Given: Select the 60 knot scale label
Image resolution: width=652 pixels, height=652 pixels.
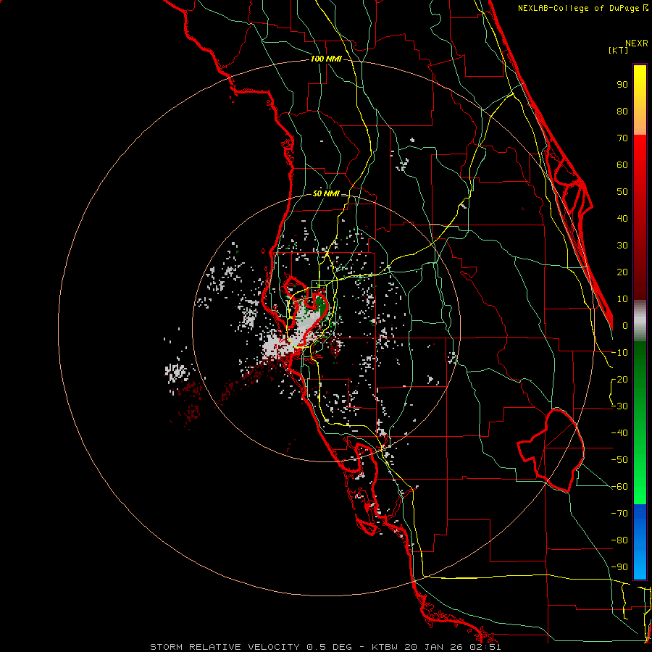Looking at the screenshot, I should (x=622, y=165).
